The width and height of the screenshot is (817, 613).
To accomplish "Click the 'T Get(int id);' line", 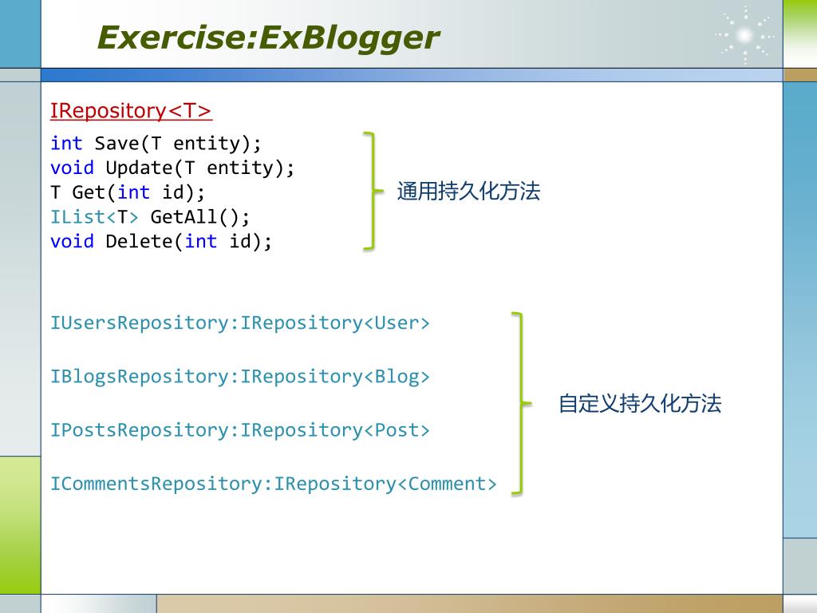I will tap(128, 192).
